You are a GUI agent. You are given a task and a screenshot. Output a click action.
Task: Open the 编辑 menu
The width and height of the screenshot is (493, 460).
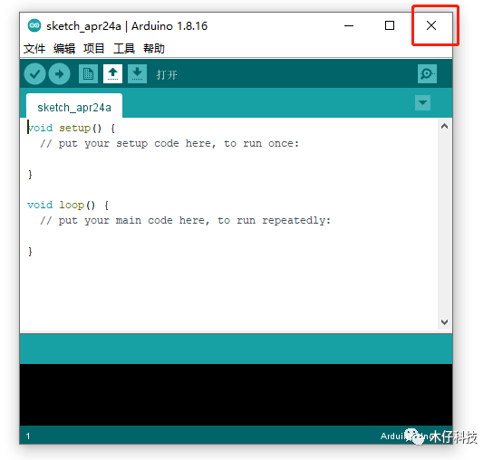point(64,49)
